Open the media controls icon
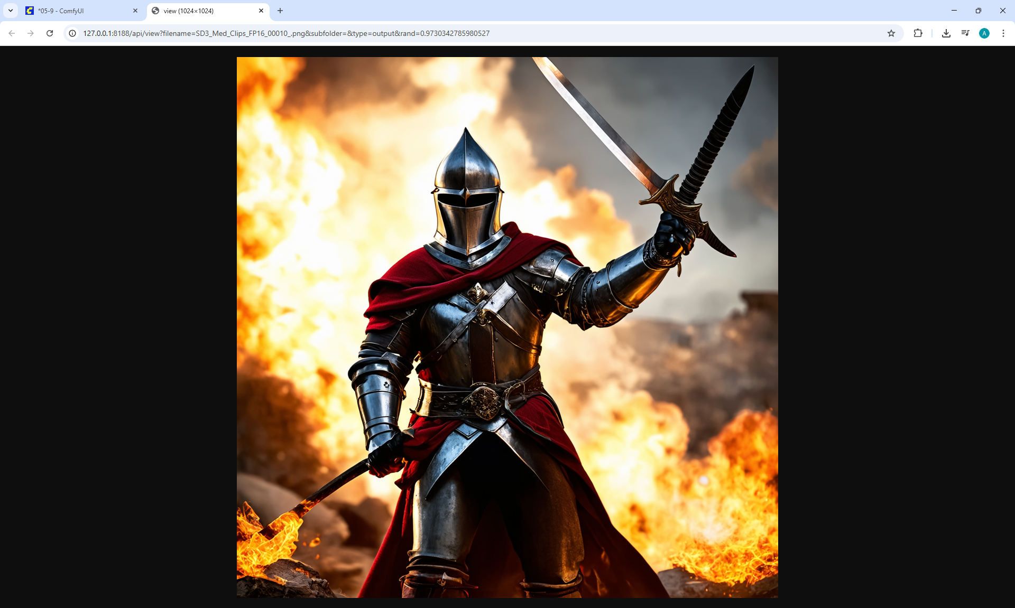Screen dimensions: 1015x608 pyautogui.click(x=965, y=33)
